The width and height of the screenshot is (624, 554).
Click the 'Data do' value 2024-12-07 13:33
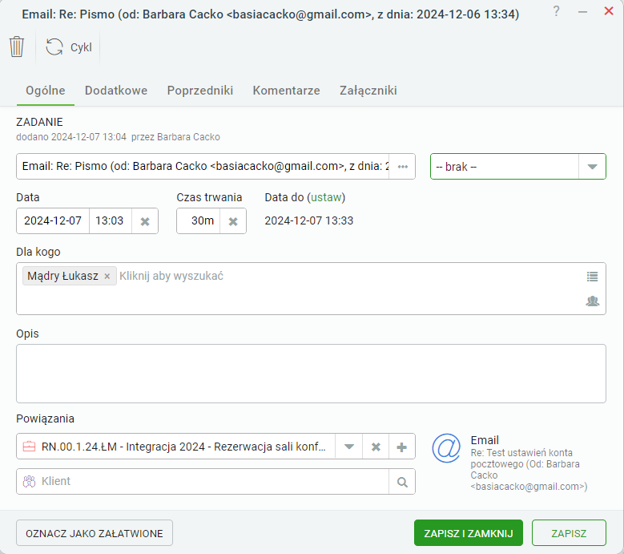coord(309,220)
